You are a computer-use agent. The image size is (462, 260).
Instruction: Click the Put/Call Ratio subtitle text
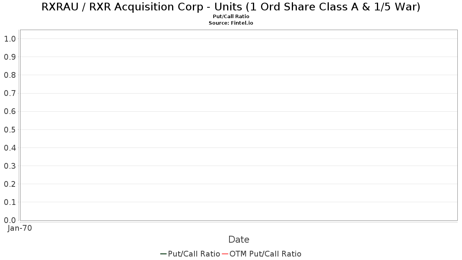click(x=231, y=17)
